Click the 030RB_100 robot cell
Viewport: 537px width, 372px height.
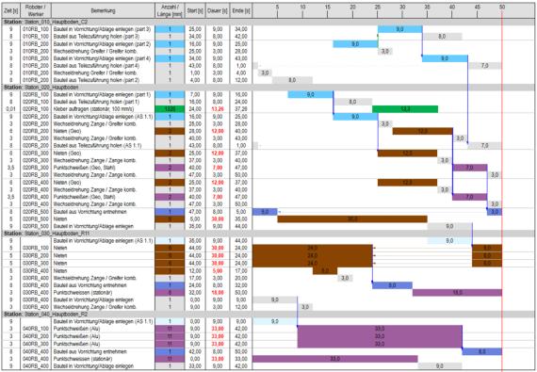pos(36,248)
